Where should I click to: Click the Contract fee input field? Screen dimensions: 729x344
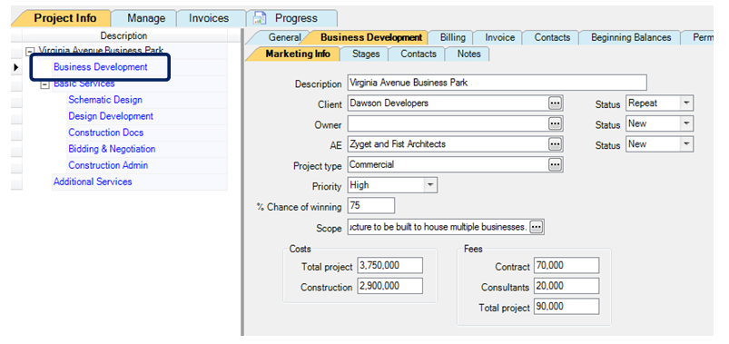(x=566, y=265)
